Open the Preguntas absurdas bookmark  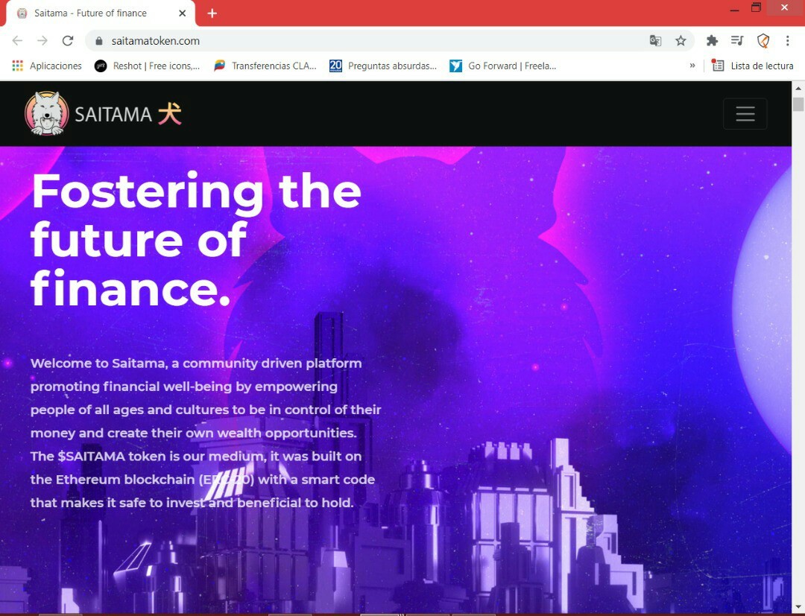383,66
